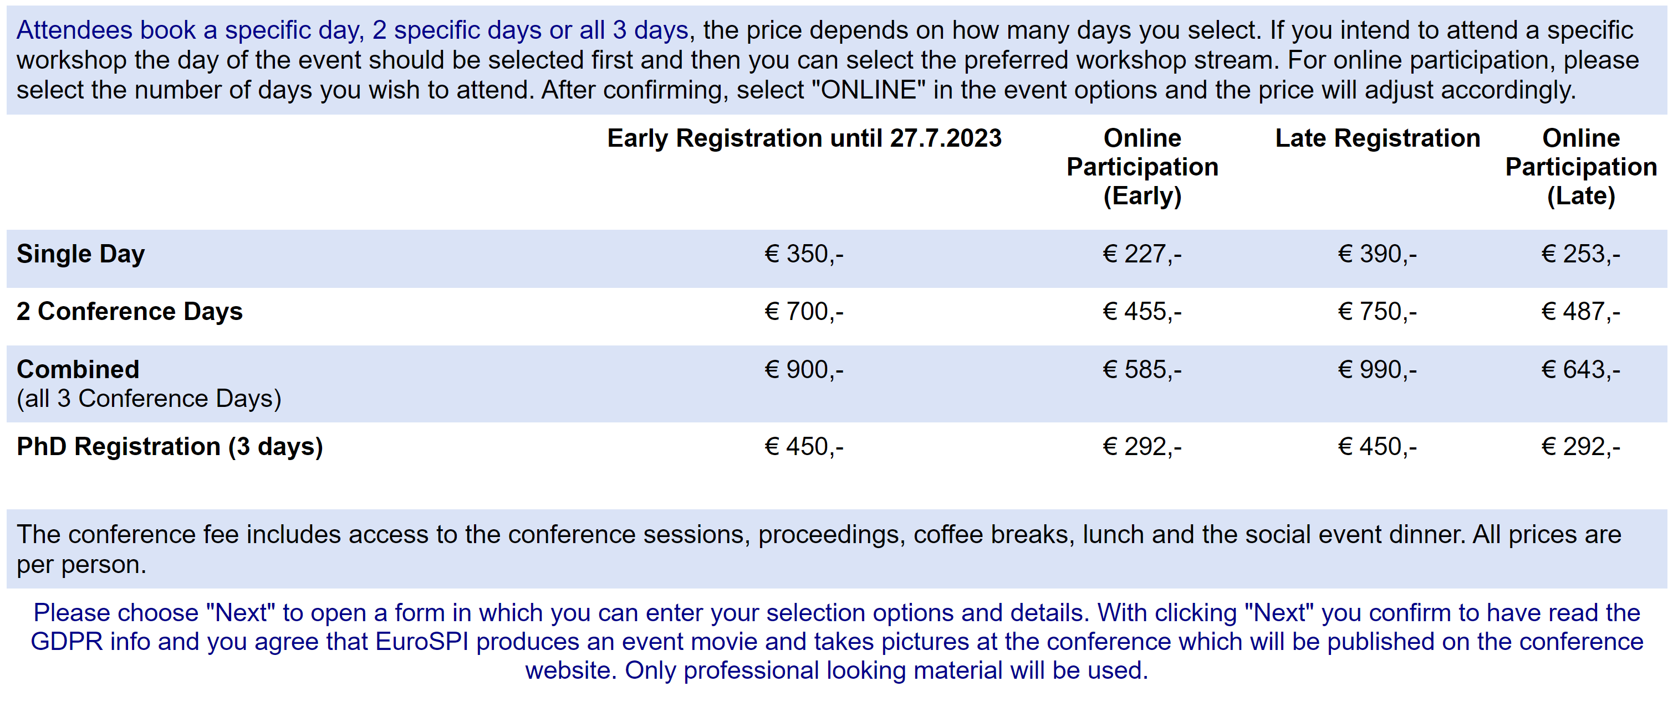Select the € 643,- Combined online late price
The width and height of the screenshot is (1673, 702).
[x=1581, y=369]
